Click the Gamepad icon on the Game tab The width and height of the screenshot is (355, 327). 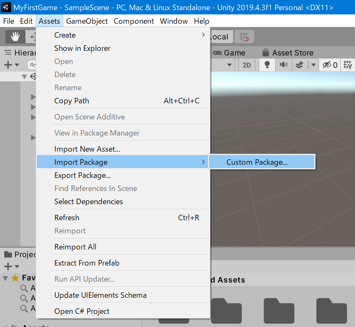pos(217,53)
